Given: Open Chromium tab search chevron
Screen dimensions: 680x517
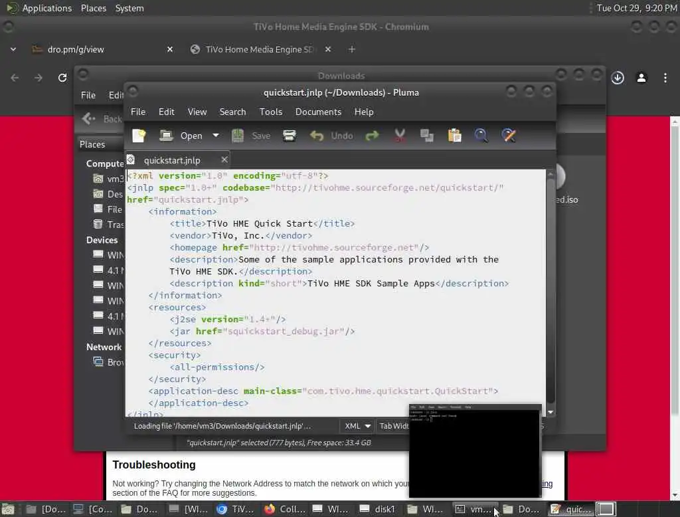Looking at the screenshot, I should (13, 49).
